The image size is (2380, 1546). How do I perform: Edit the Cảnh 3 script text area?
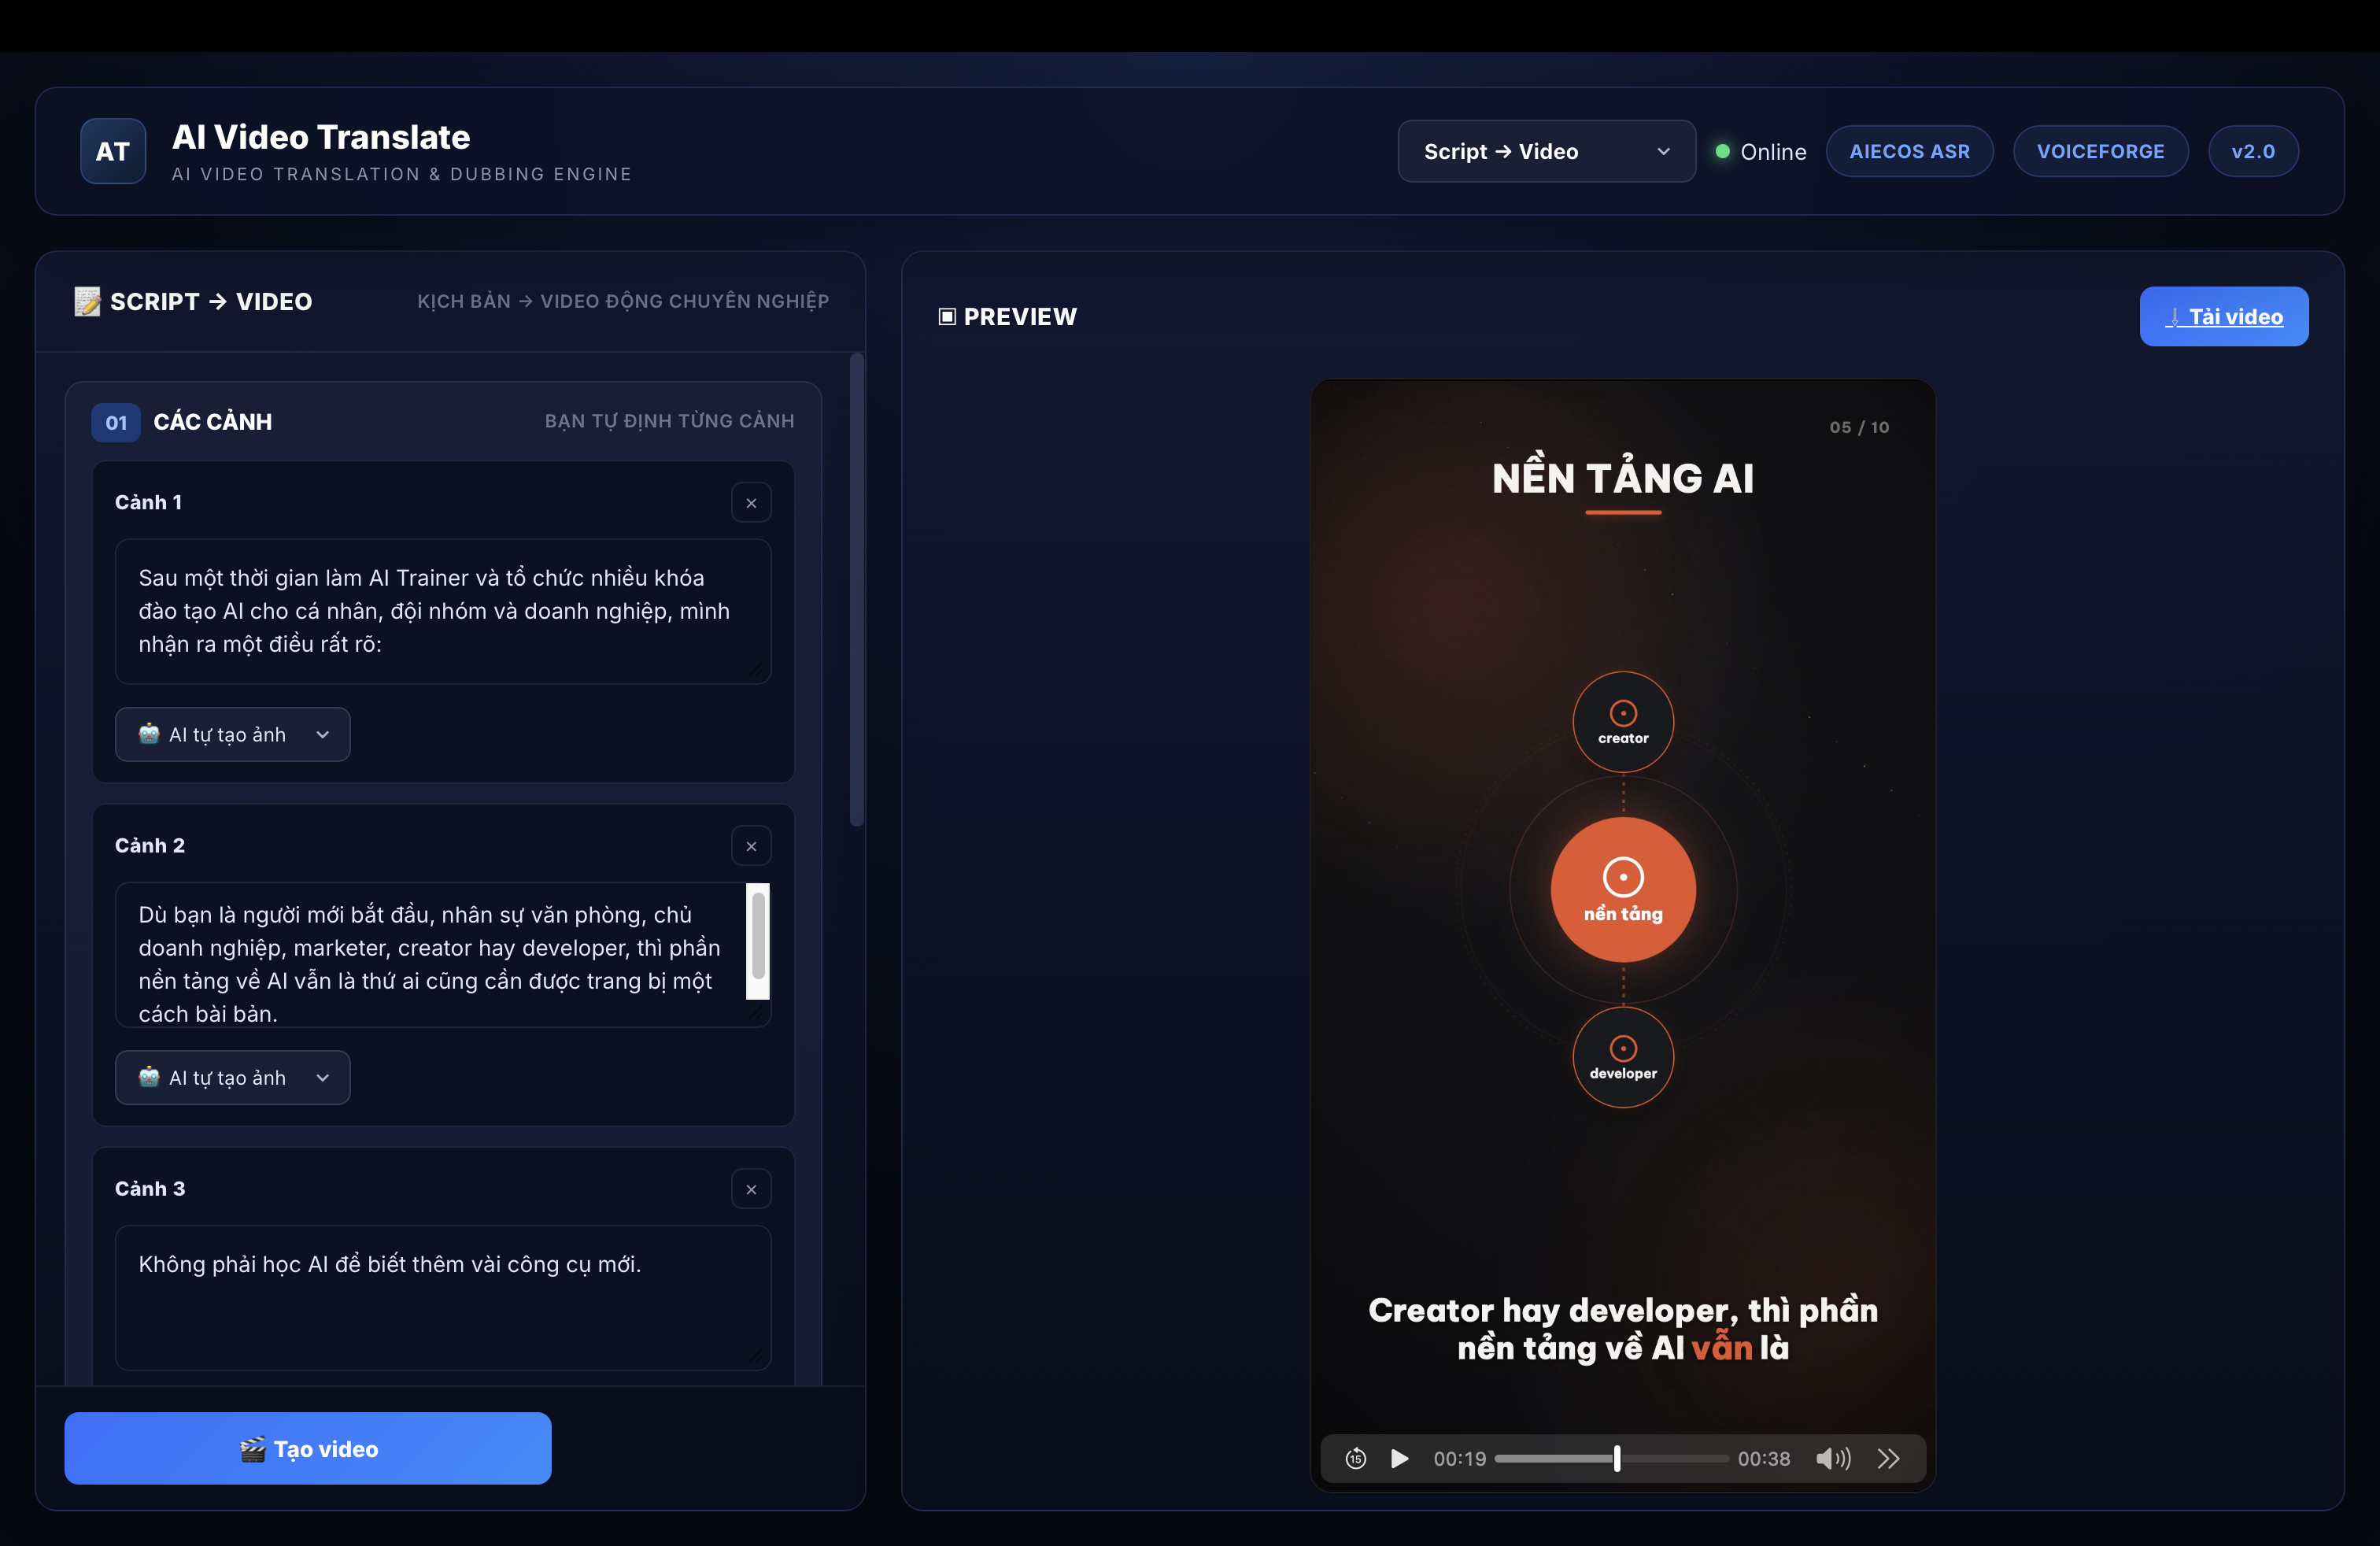coord(443,1297)
